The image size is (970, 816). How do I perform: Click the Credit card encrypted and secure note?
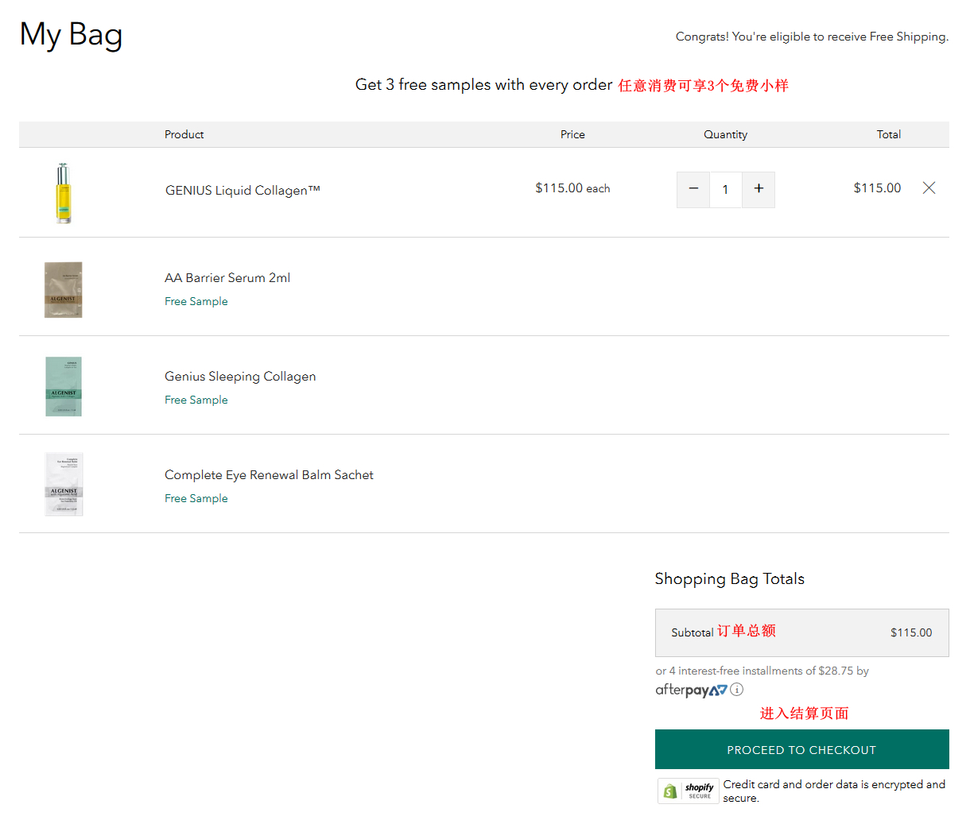834,791
